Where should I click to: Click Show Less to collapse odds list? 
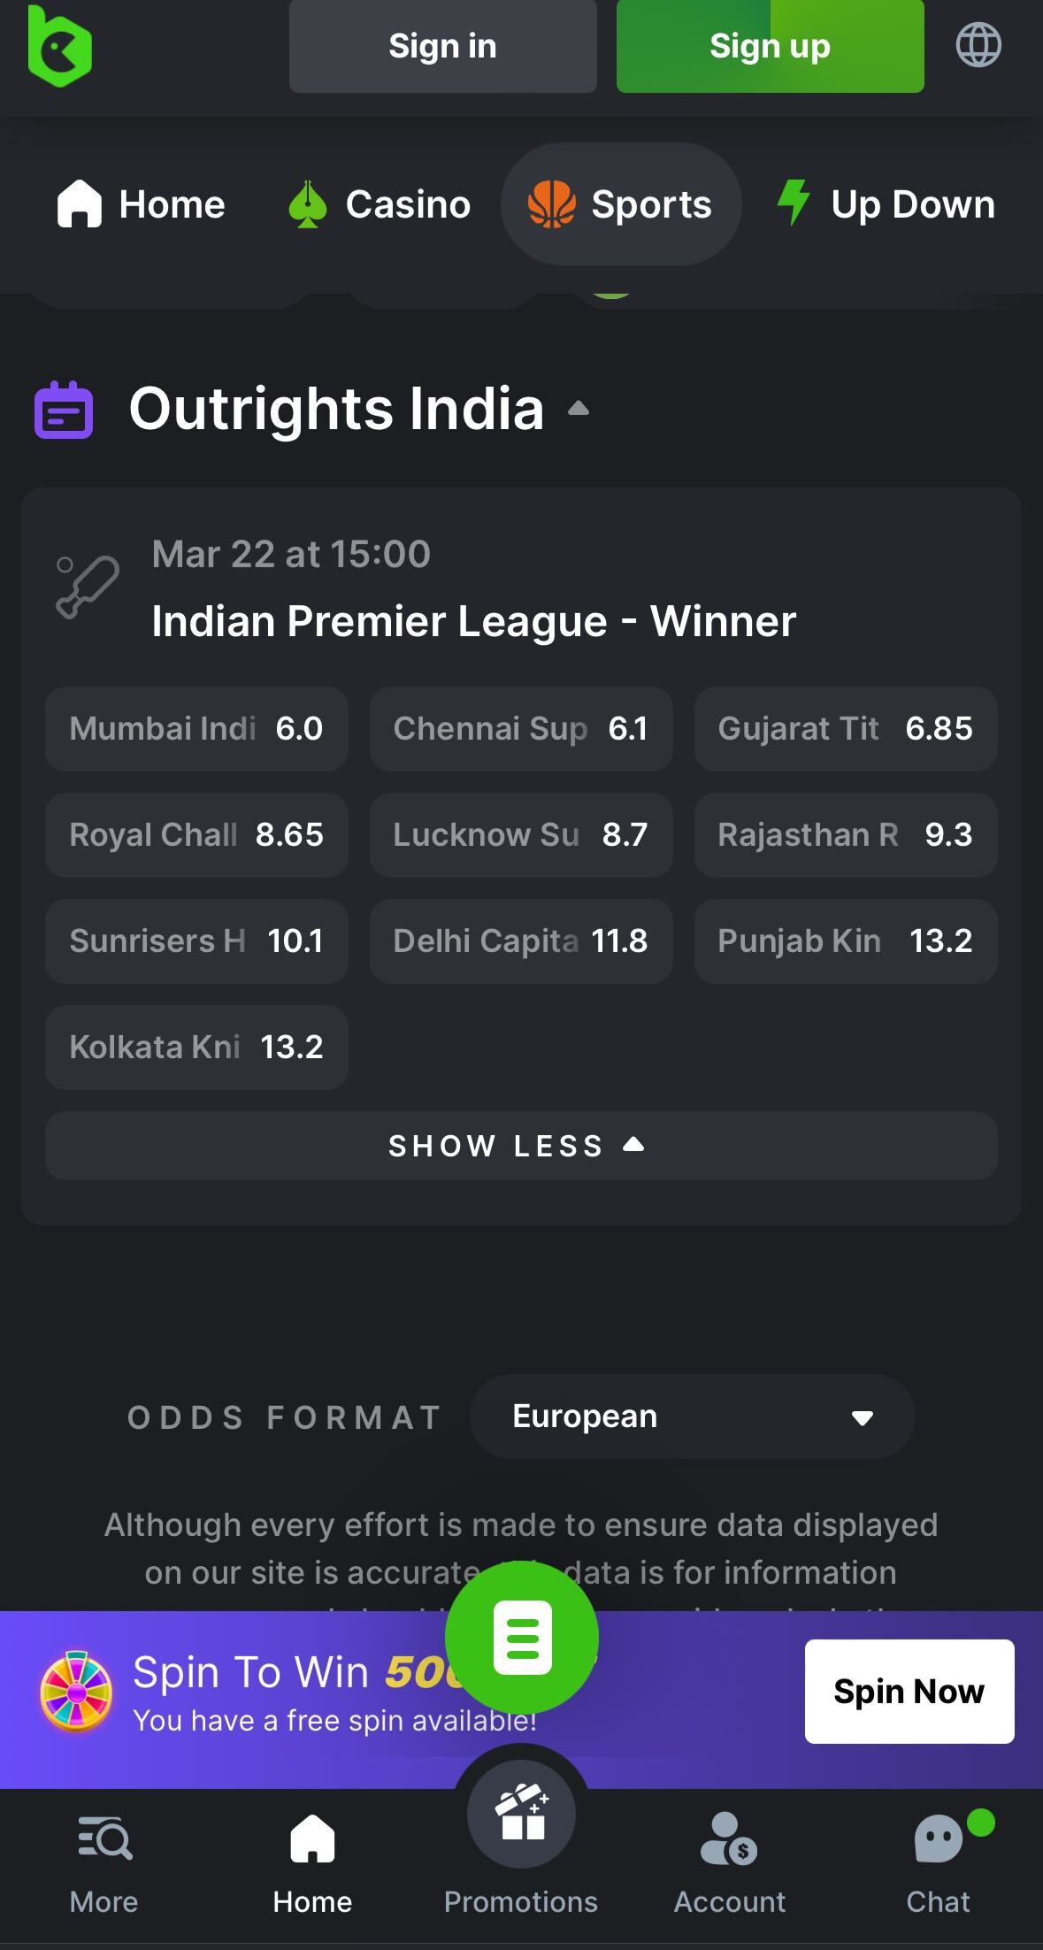[521, 1145]
